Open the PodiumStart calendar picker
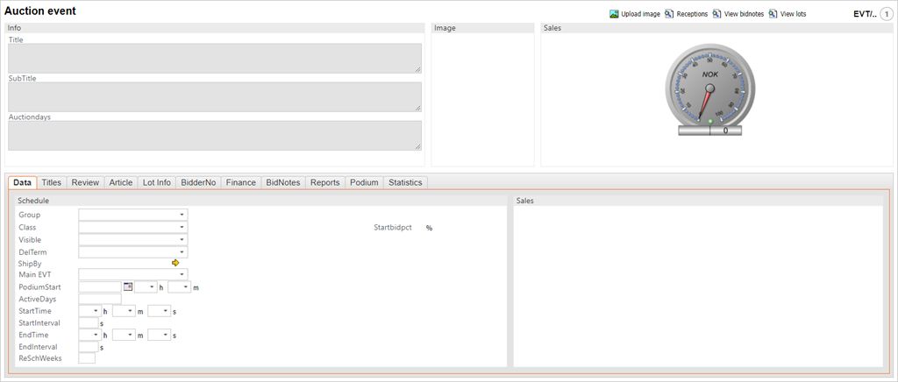898x382 pixels. tap(127, 286)
